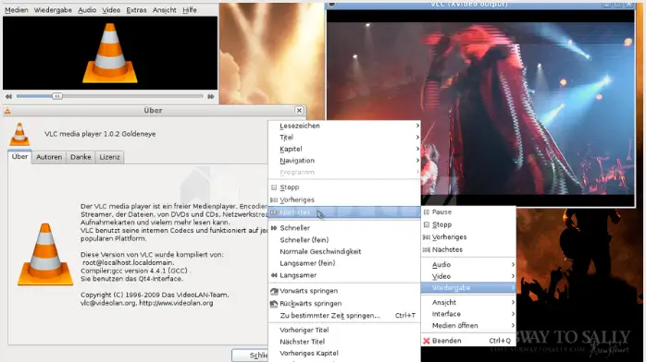
Task: Click Stopp in the playback submenu
Action: coord(344,187)
